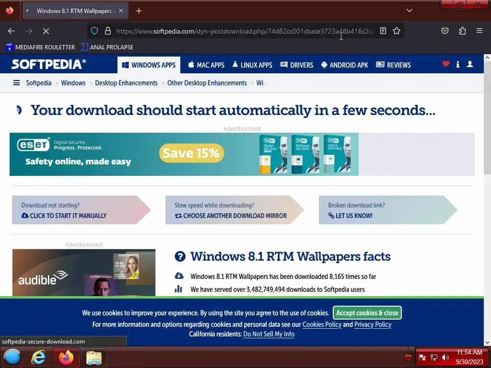Accept cookies and close the banner

pos(367,312)
